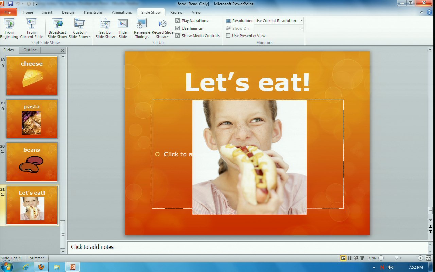Image resolution: width=435 pixels, height=272 pixels.
Task: Open Set Up Slide Show dialog
Action: [x=105, y=29]
